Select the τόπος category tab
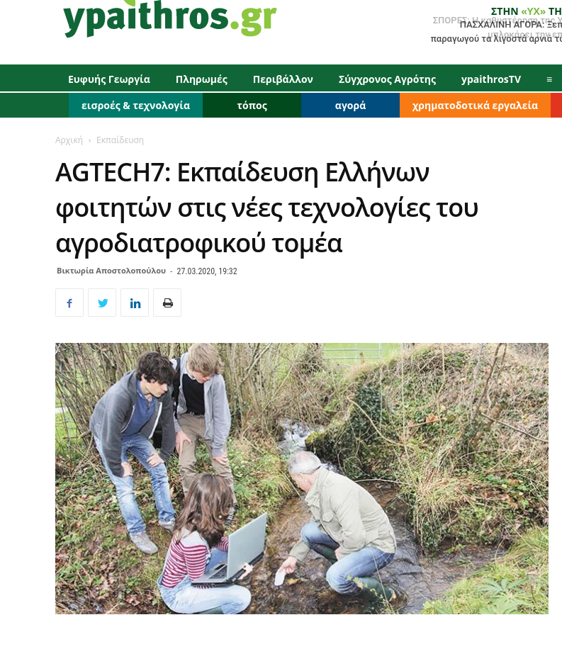 coord(252,105)
